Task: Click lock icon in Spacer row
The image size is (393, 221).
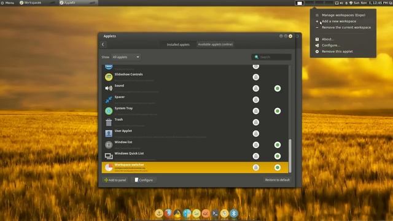Action: coord(256,99)
